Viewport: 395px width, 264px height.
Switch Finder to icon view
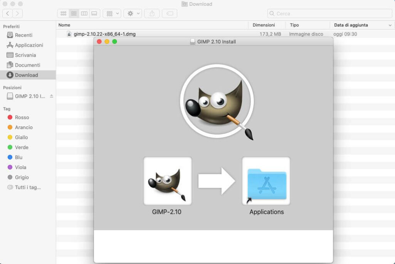click(63, 13)
